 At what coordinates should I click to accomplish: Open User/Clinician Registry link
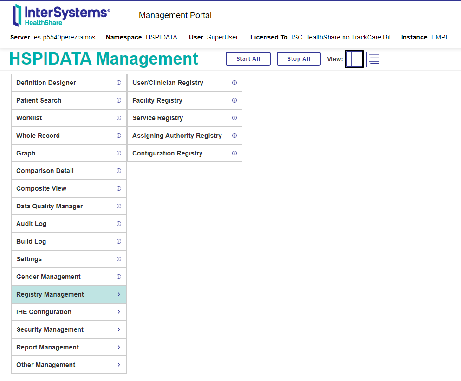[185, 83]
